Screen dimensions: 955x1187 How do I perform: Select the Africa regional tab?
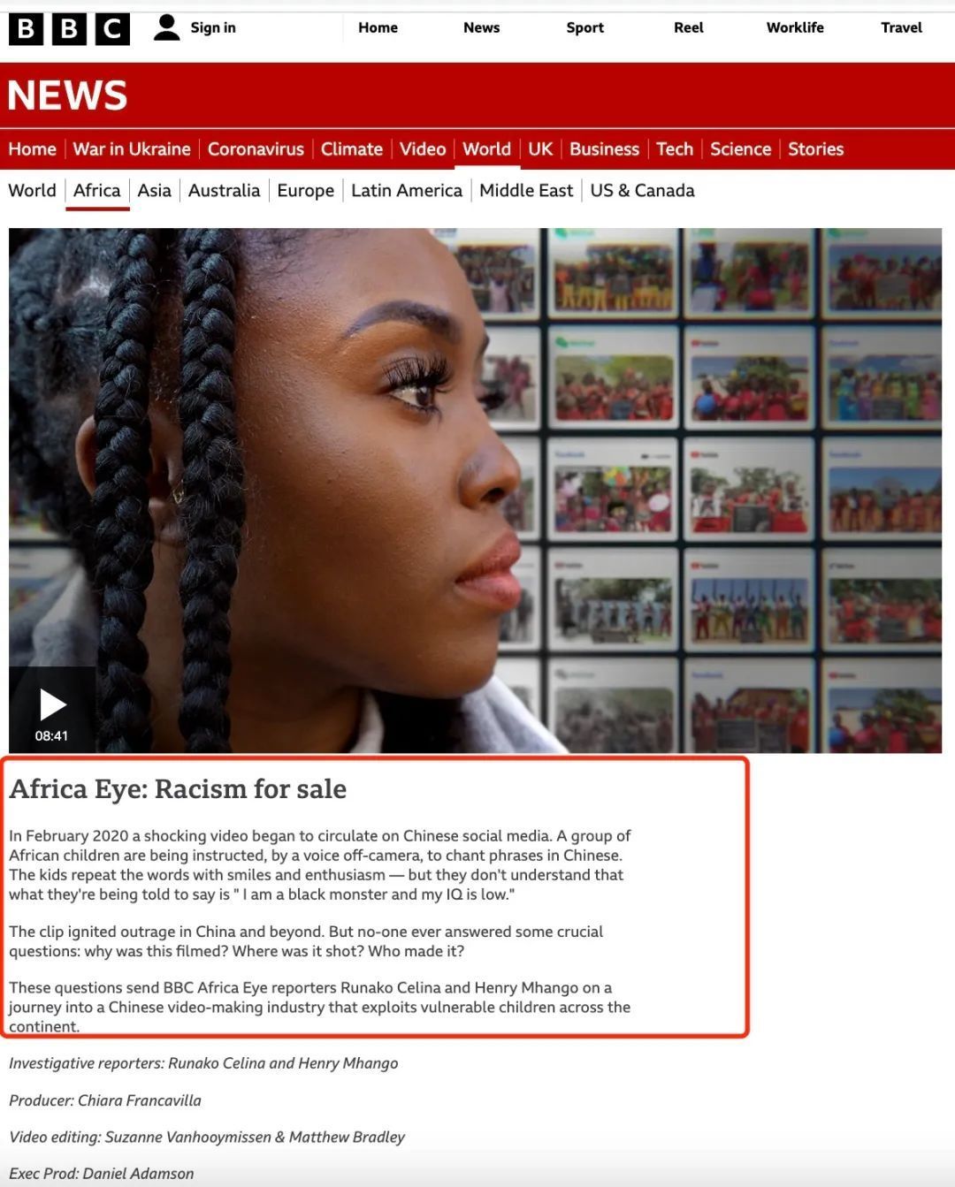(96, 190)
